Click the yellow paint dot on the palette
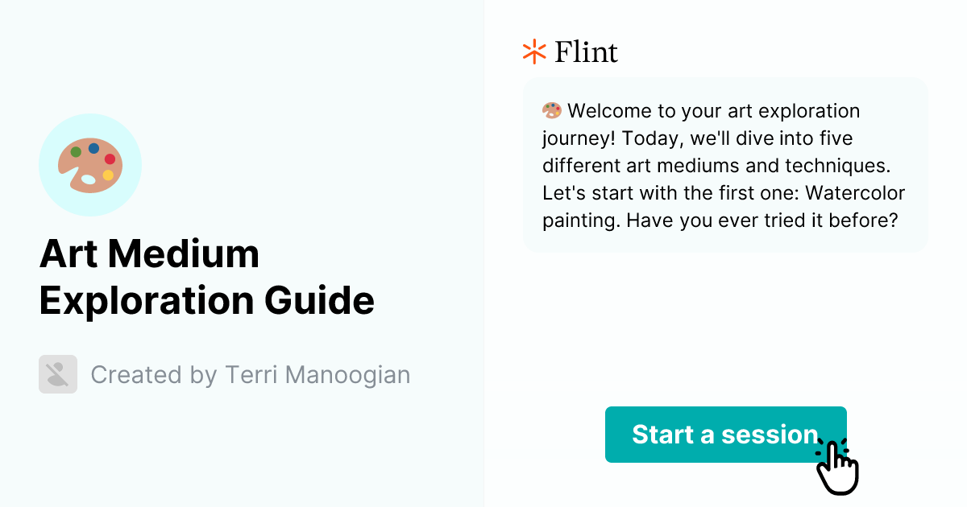 point(108,175)
